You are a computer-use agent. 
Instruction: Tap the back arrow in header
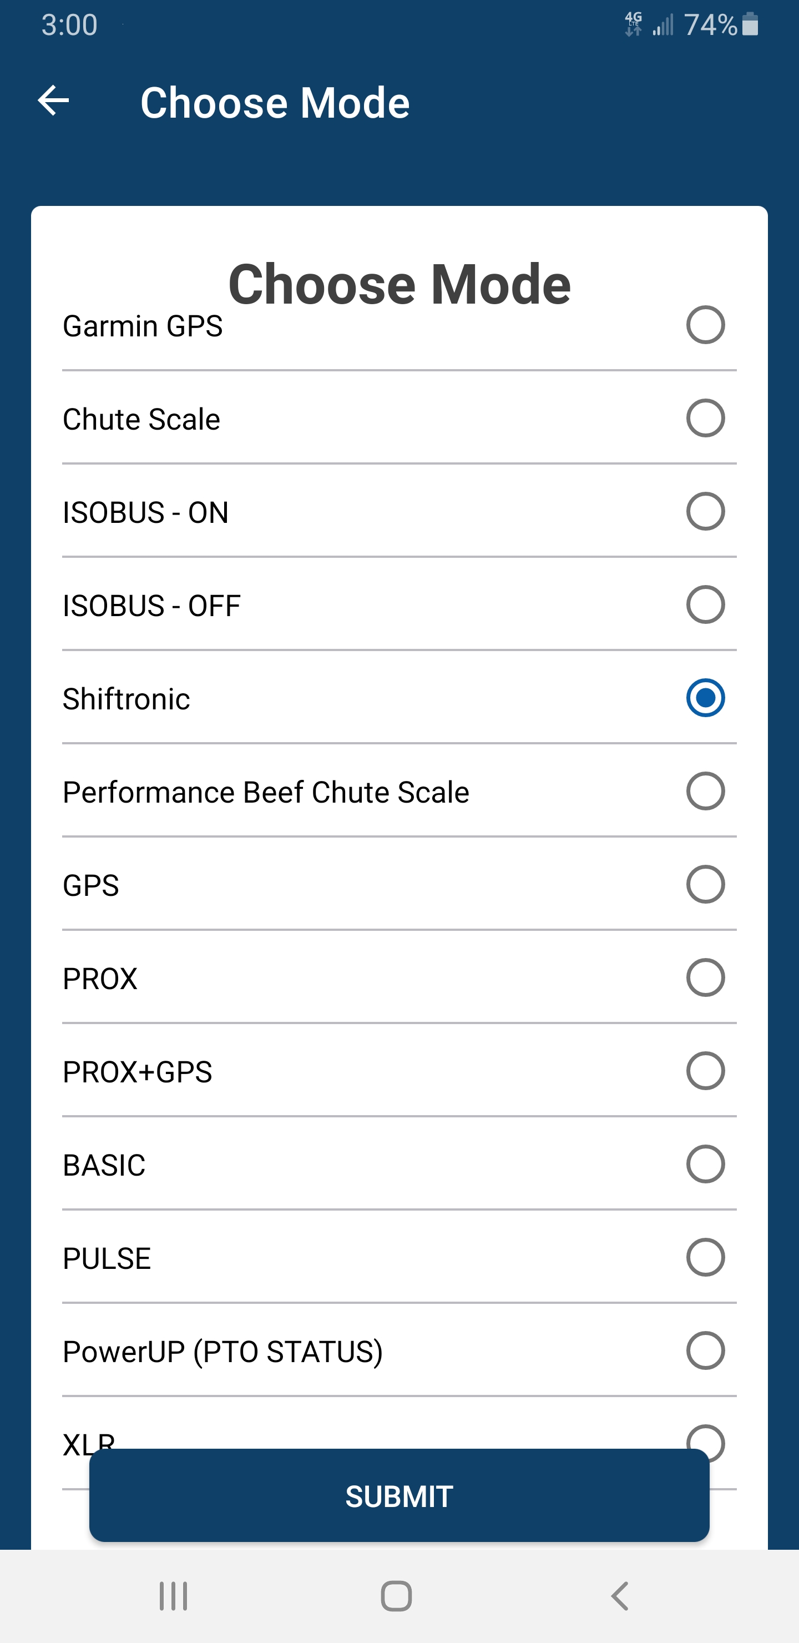click(x=54, y=101)
